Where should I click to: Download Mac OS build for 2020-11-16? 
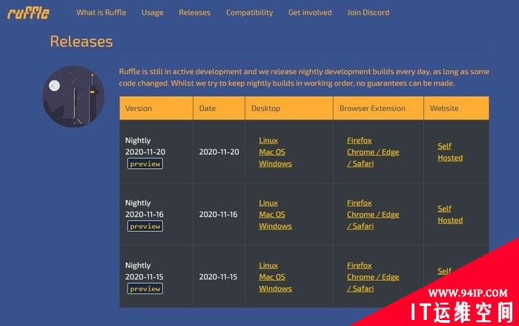click(x=272, y=215)
